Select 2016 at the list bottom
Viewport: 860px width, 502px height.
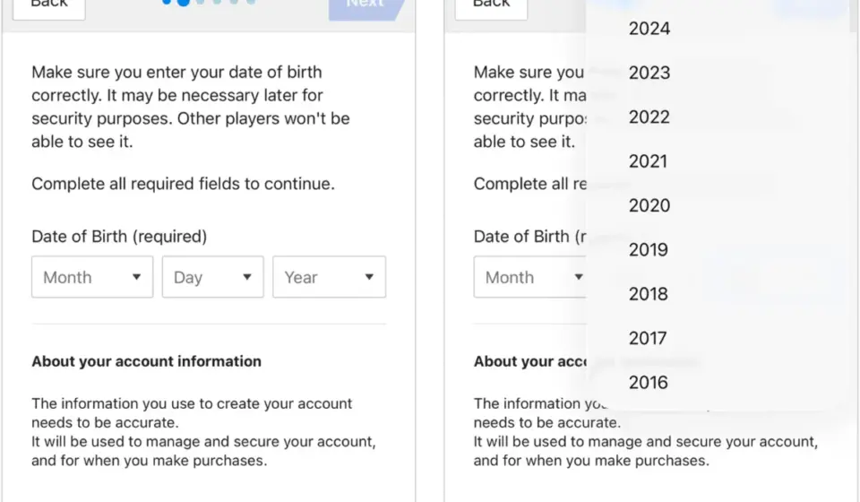649,383
